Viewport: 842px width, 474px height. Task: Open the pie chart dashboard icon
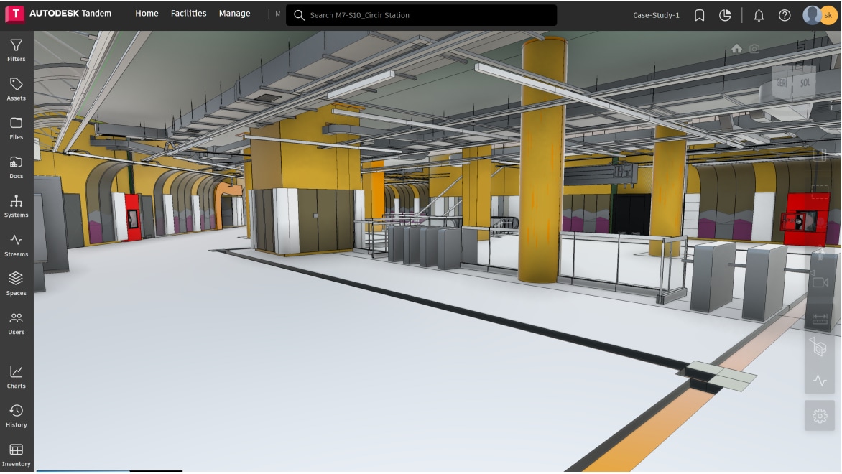coord(725,15)
